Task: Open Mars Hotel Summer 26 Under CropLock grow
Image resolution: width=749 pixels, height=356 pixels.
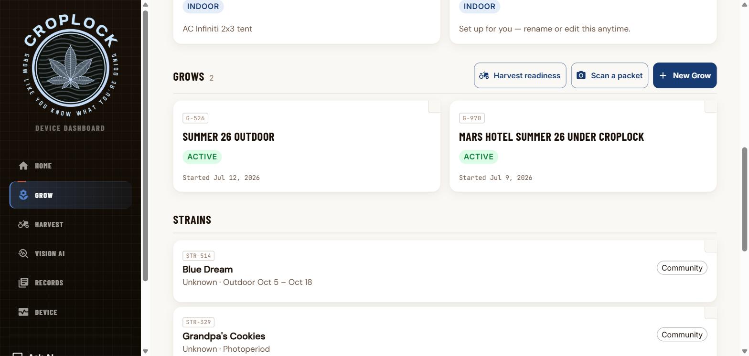Action: point(583,146)
